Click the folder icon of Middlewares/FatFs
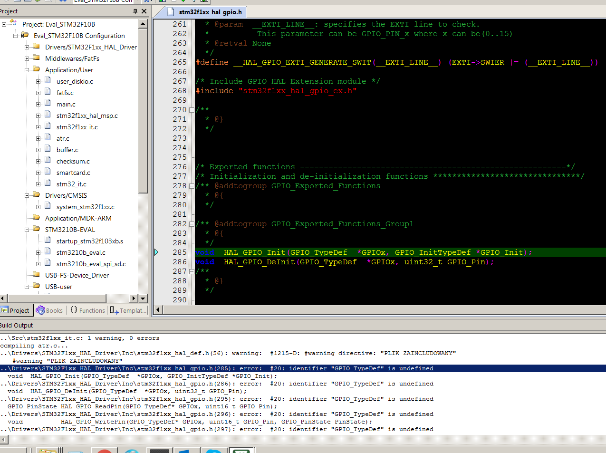The height and width of the screenshot is (453, 606). pyautogui.click(x=36, y=58)
